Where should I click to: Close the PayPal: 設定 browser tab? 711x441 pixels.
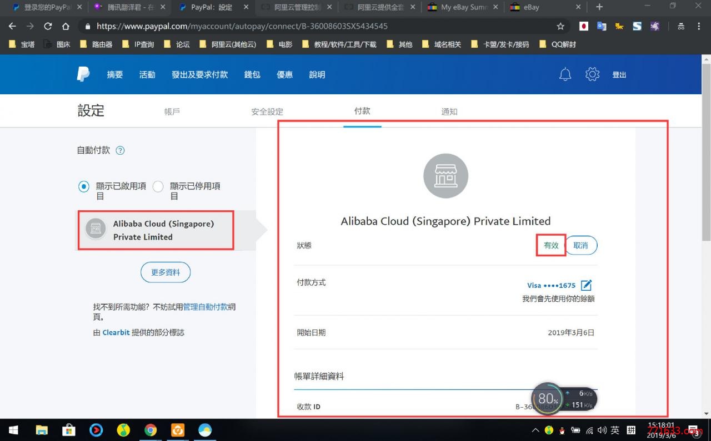pos(246,7)
